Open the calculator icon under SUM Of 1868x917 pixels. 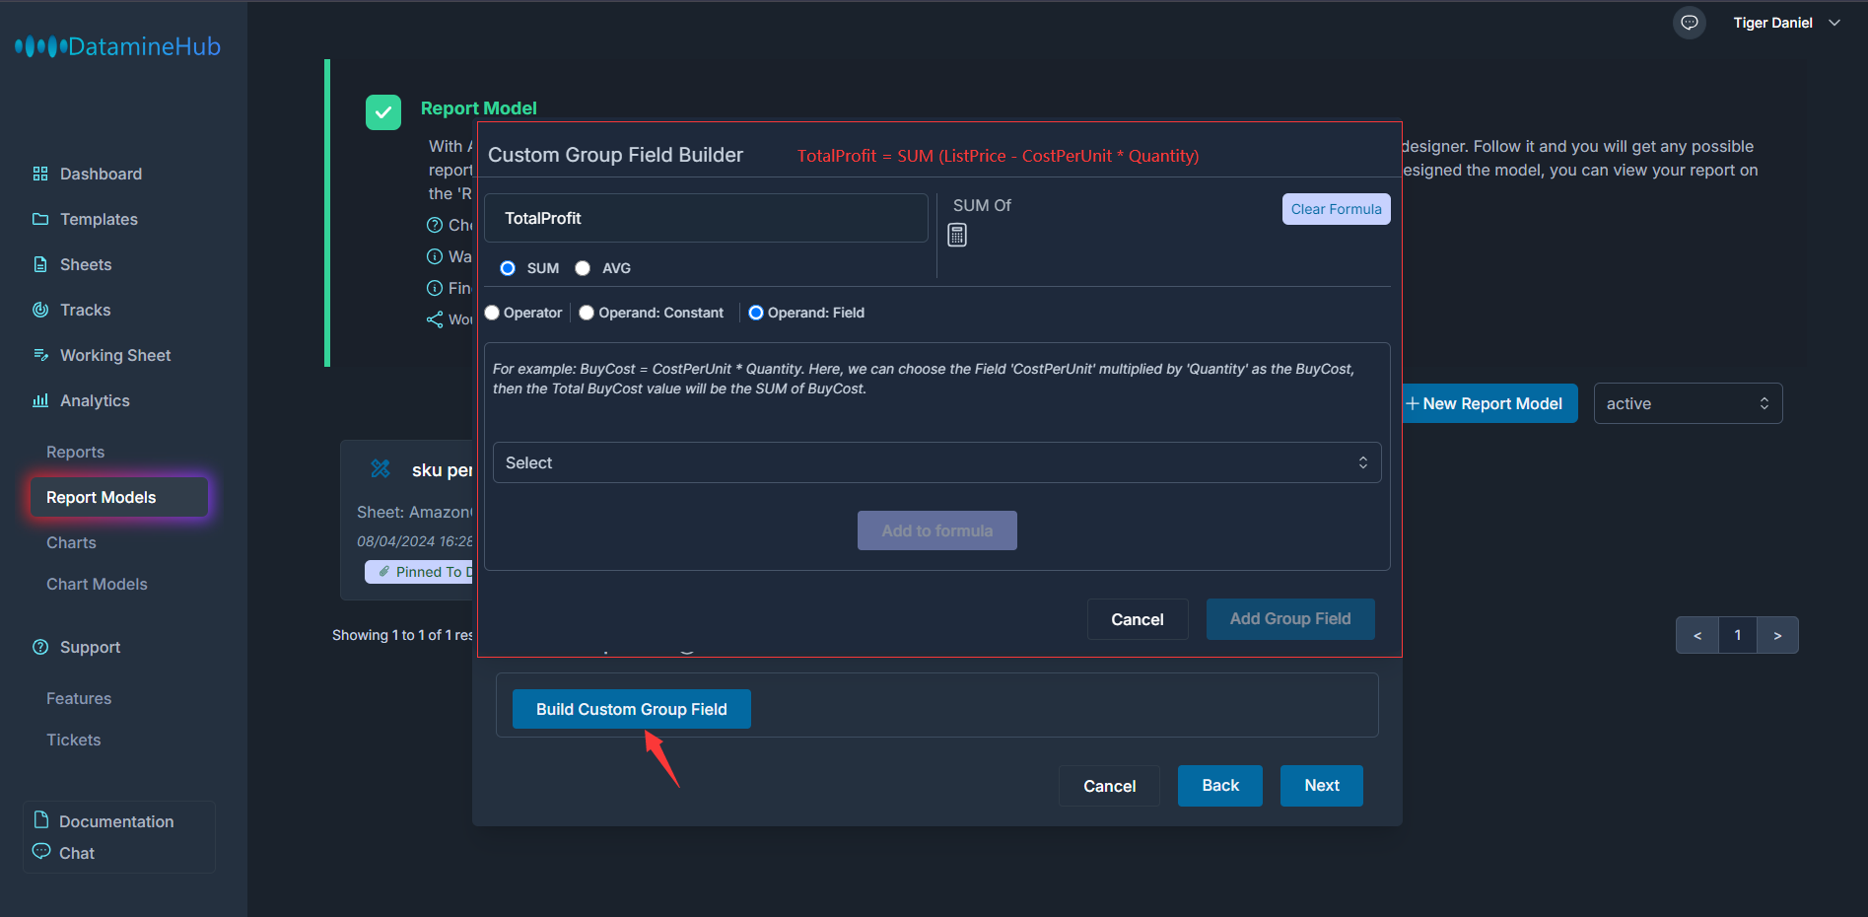[957, 235]
